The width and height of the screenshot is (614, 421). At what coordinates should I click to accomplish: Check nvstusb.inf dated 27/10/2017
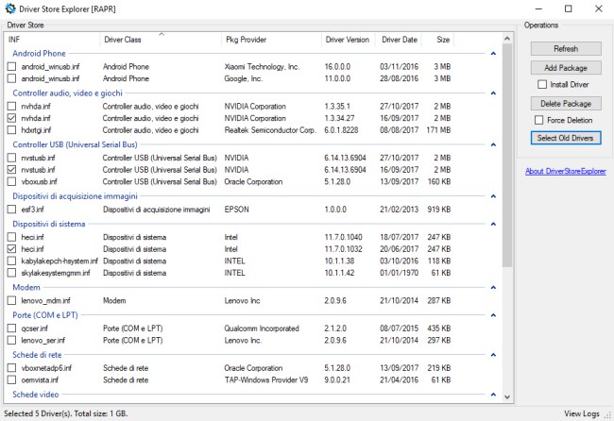pos(11,158)
